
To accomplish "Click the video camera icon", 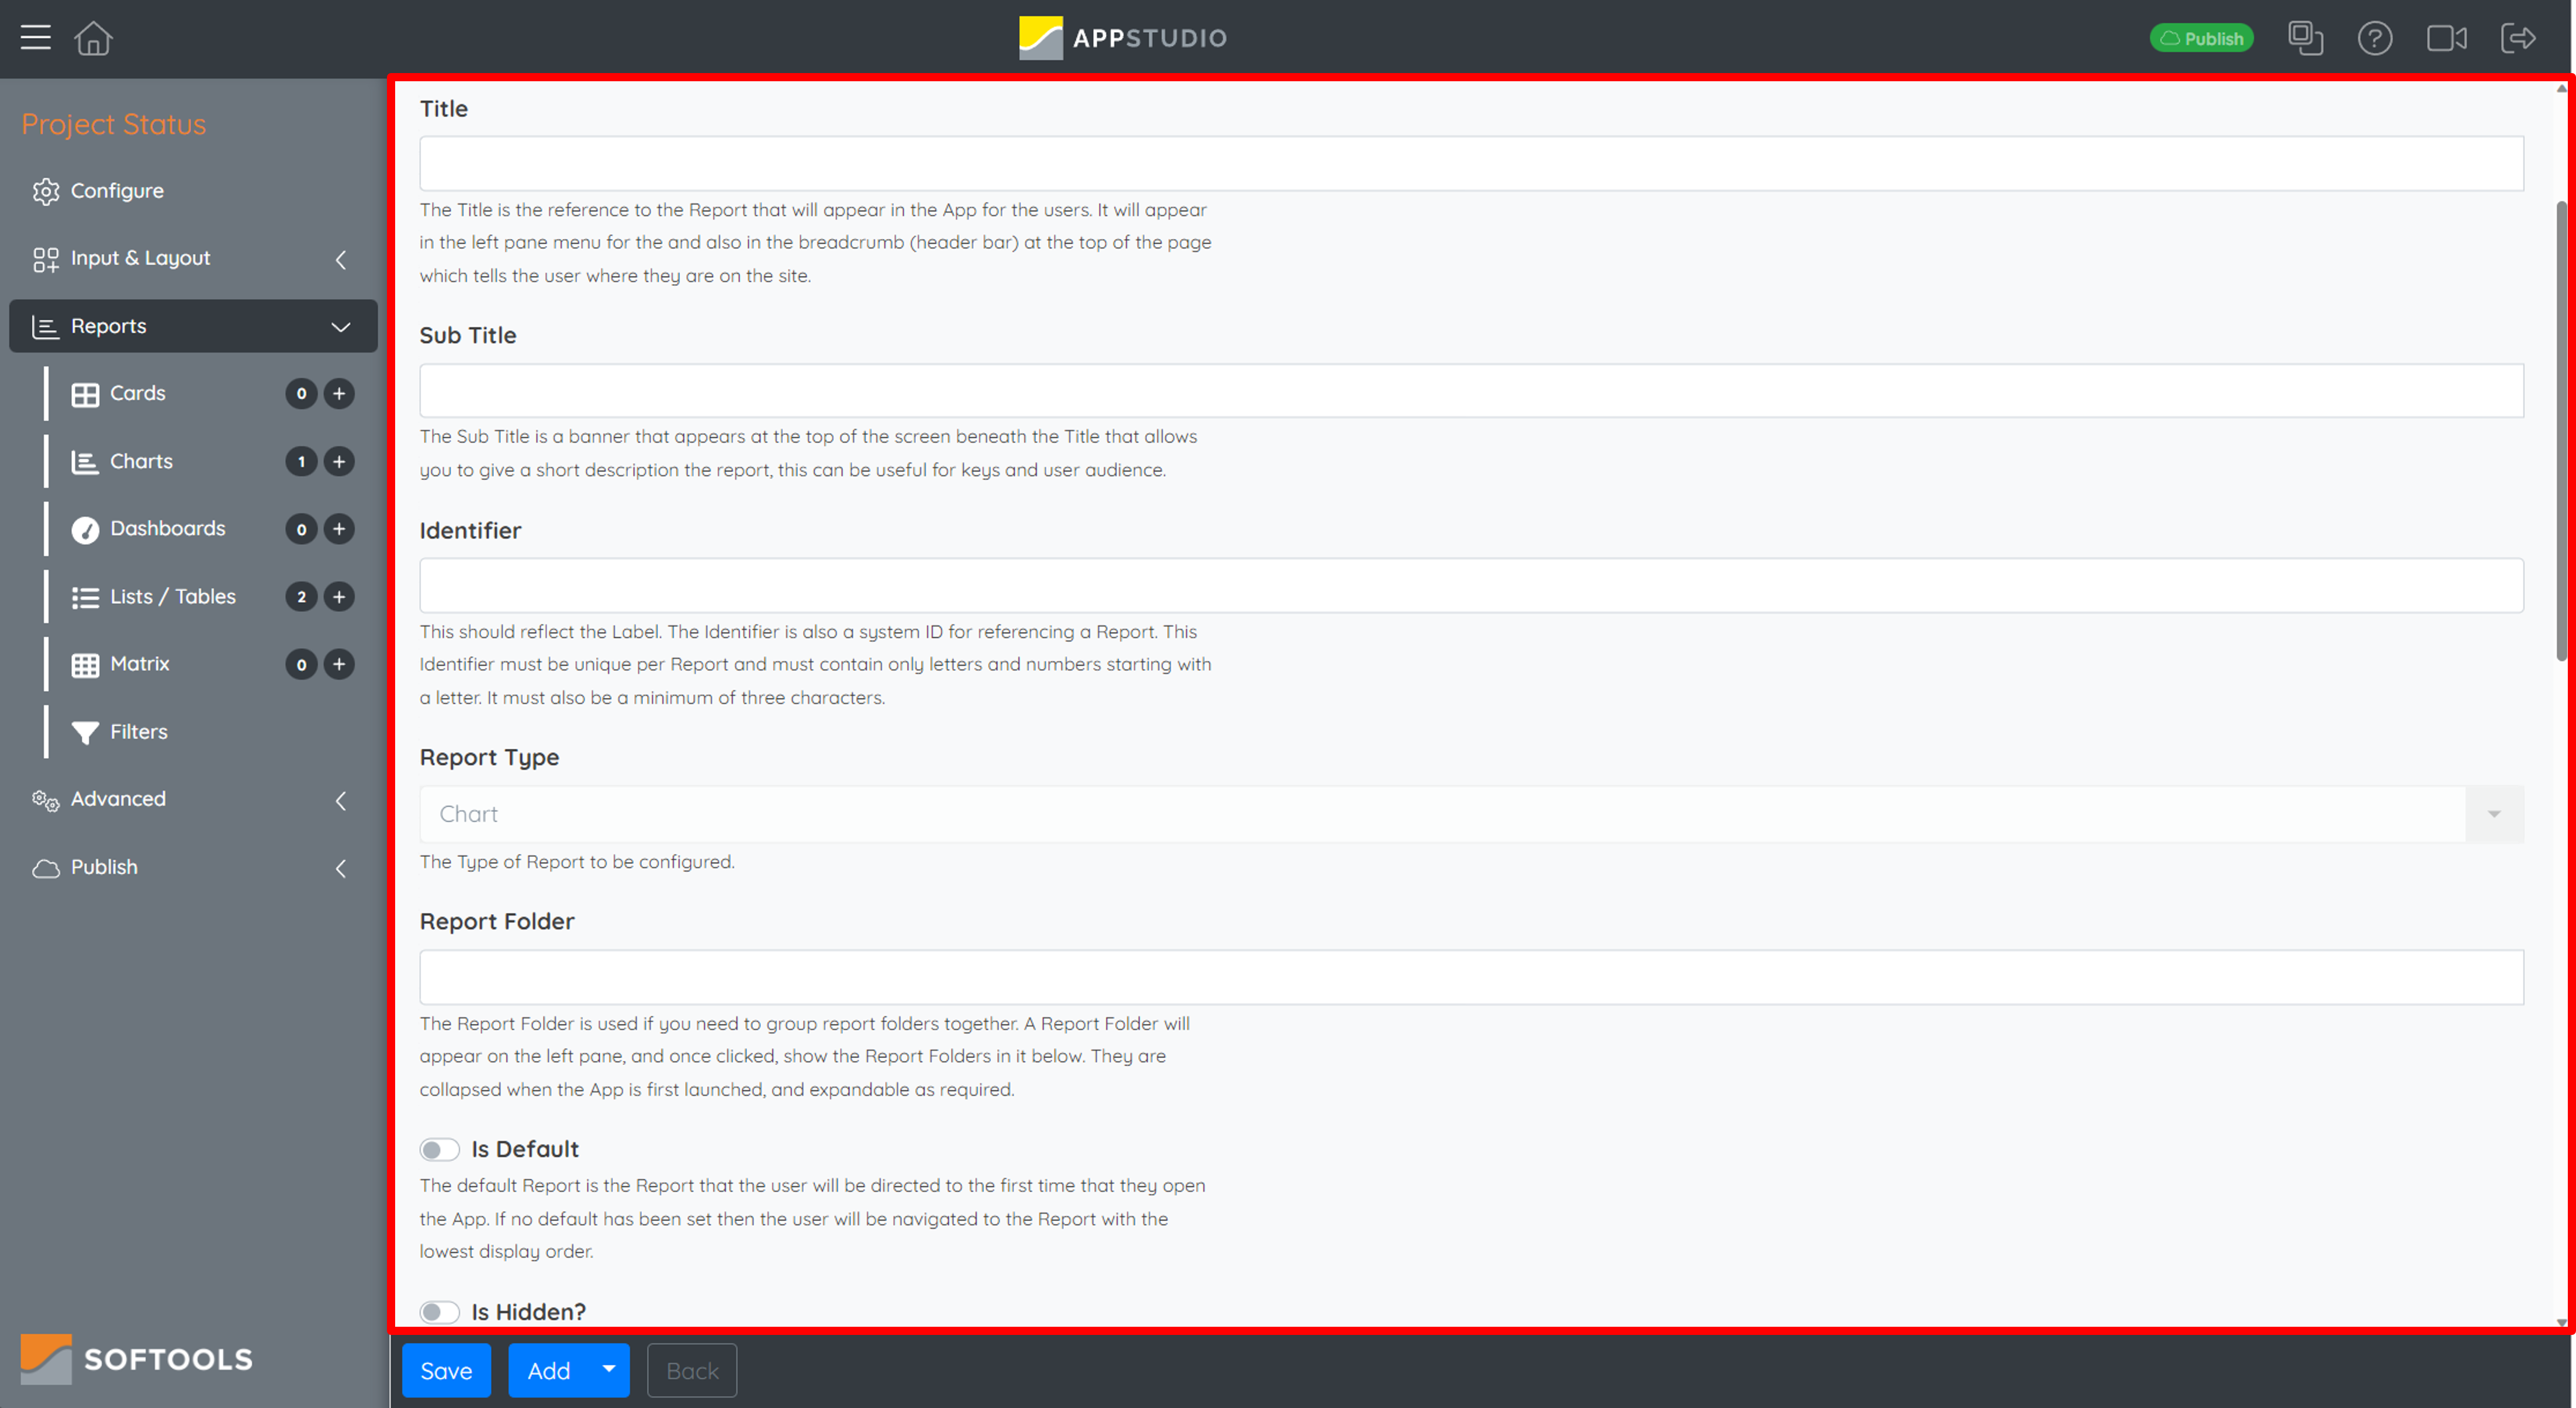I will (x=2446, y=38).
